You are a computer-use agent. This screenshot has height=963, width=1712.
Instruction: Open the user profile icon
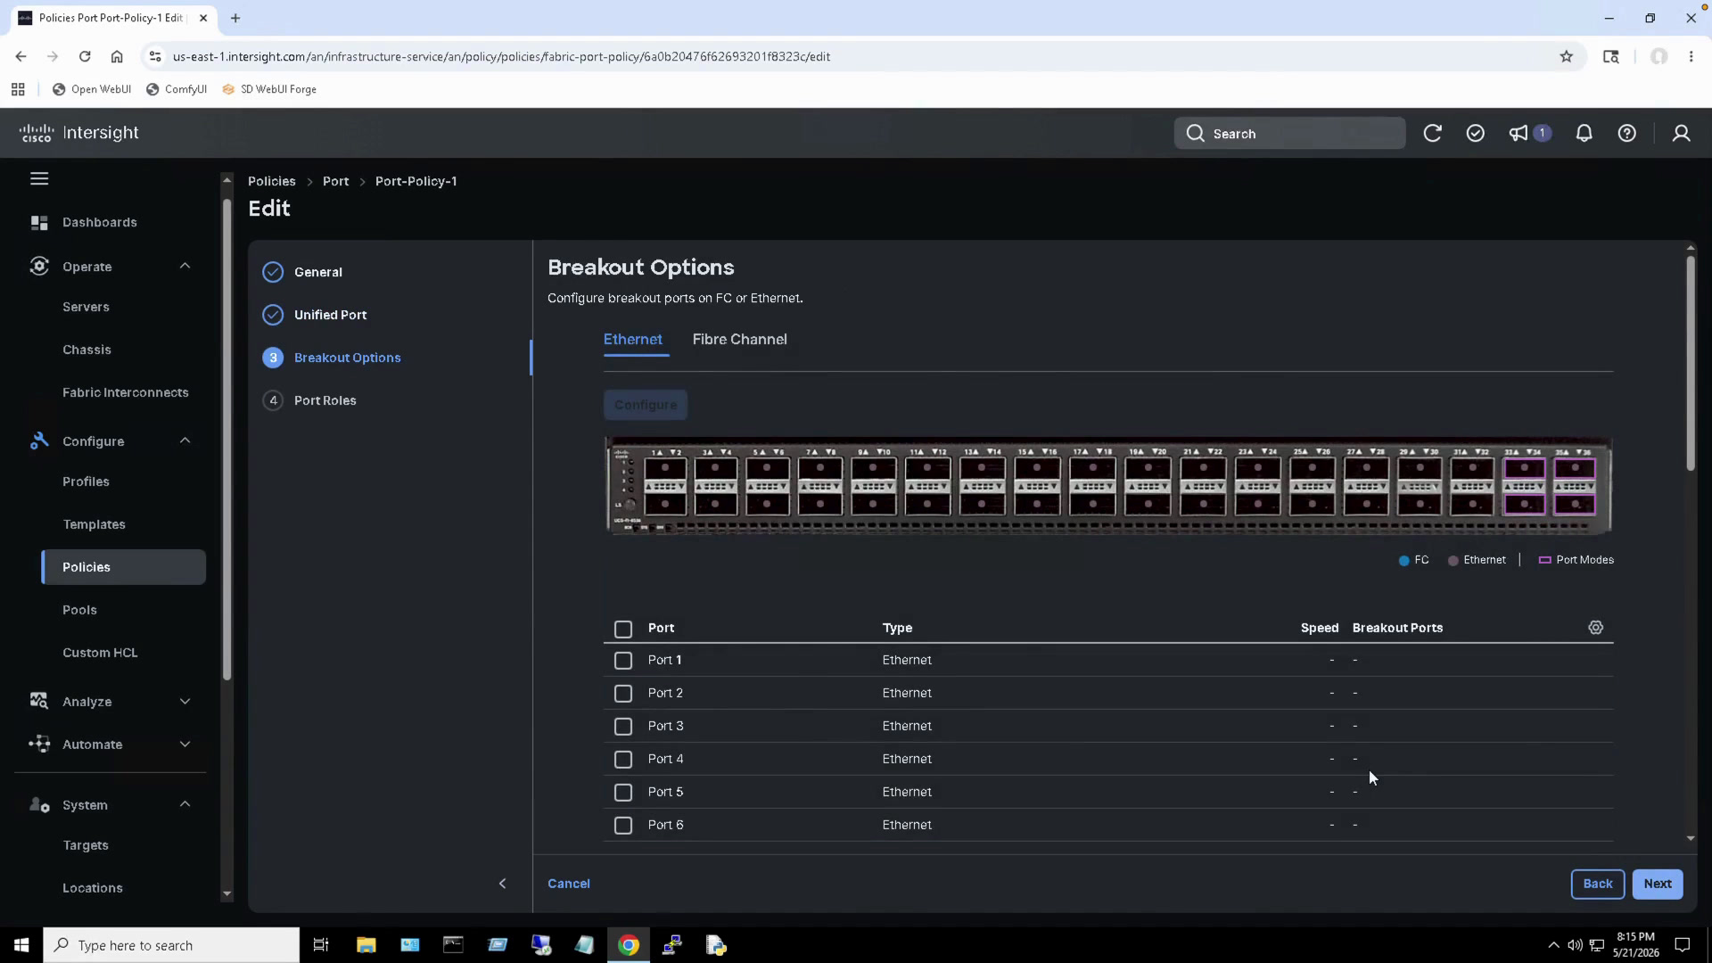(x=1682, y=134)
